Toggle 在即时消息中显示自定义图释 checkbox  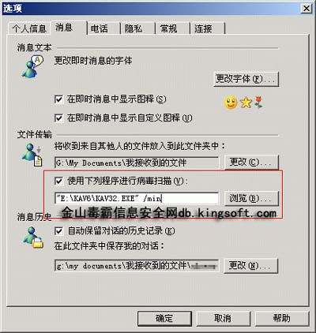pos(58,118)
